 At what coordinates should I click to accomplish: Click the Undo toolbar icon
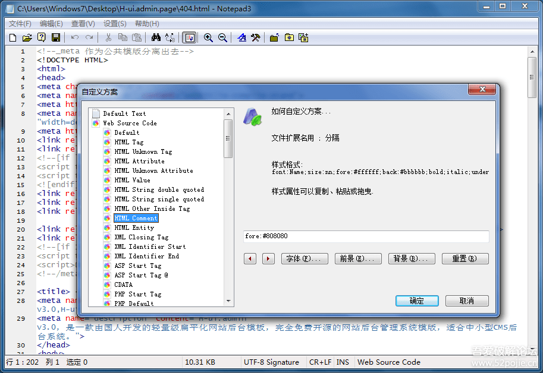tap(75, 37)
